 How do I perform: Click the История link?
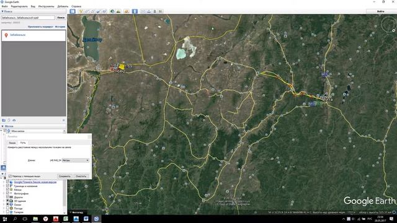[60, 27]
